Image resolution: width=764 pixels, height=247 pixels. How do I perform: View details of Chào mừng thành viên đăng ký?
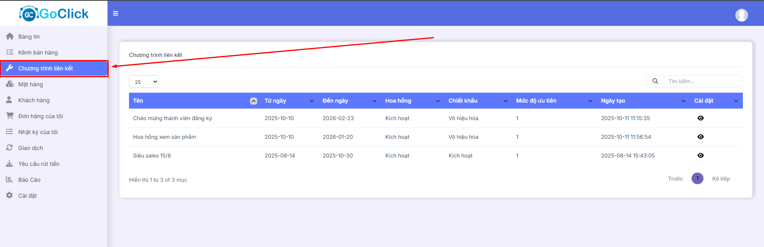tap(700, 118)
